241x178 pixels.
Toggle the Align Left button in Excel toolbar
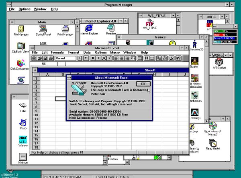coord(116,58)
